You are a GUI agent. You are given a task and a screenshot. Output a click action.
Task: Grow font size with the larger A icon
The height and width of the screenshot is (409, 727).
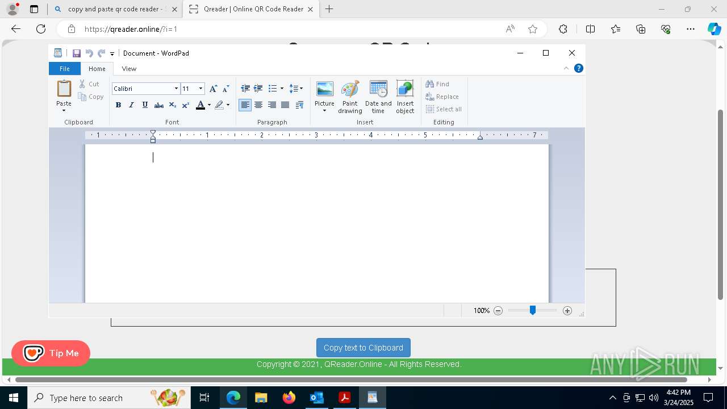[214, 89]
